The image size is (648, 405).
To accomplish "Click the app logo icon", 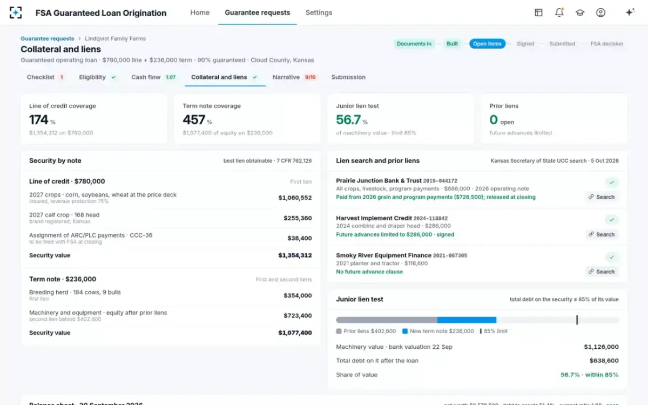I will [x=16, y=12].
